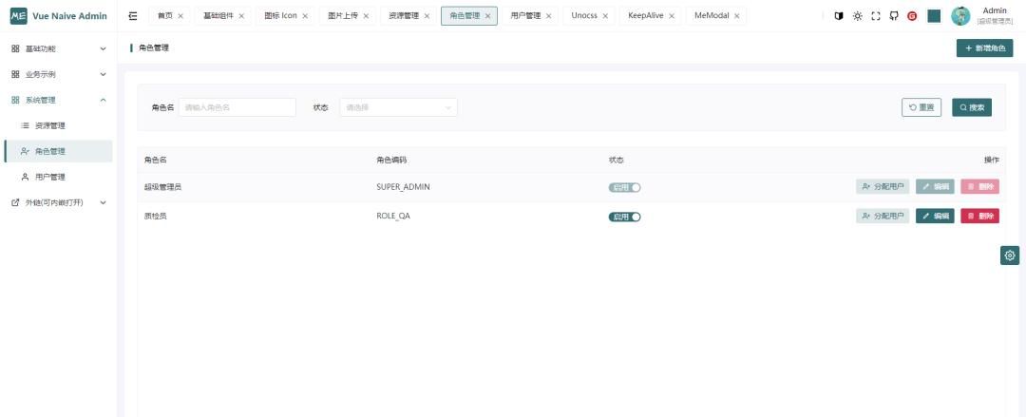The image size is (1026, 417).
Task: Click the list icon beside 资源管理
Action: pos(26,125)
